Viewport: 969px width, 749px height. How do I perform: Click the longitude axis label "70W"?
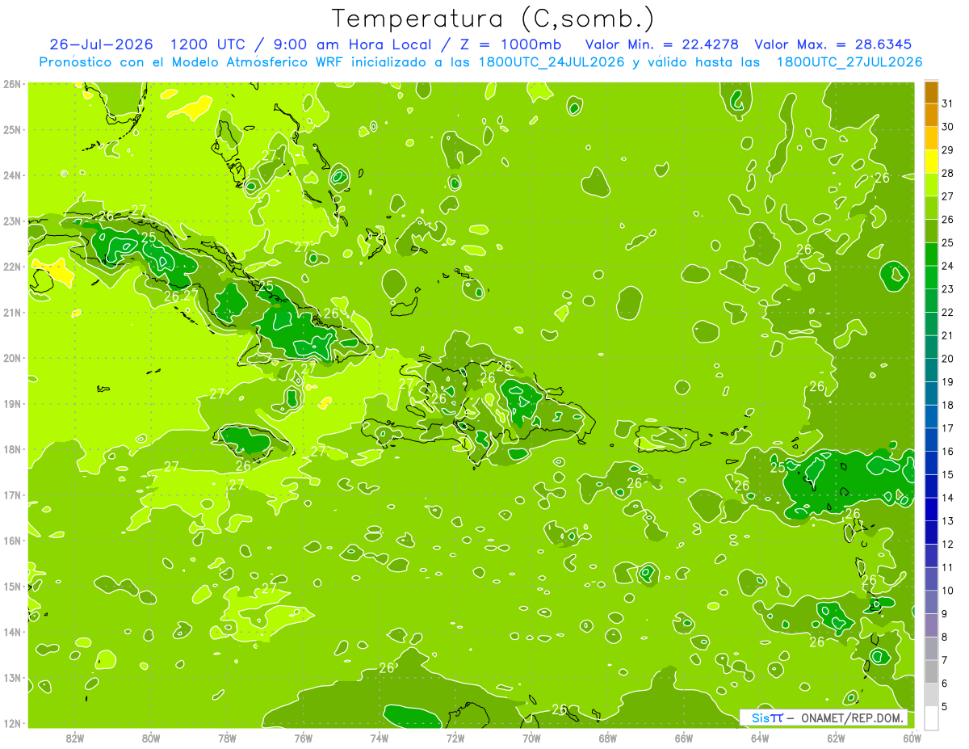point(531,738)
